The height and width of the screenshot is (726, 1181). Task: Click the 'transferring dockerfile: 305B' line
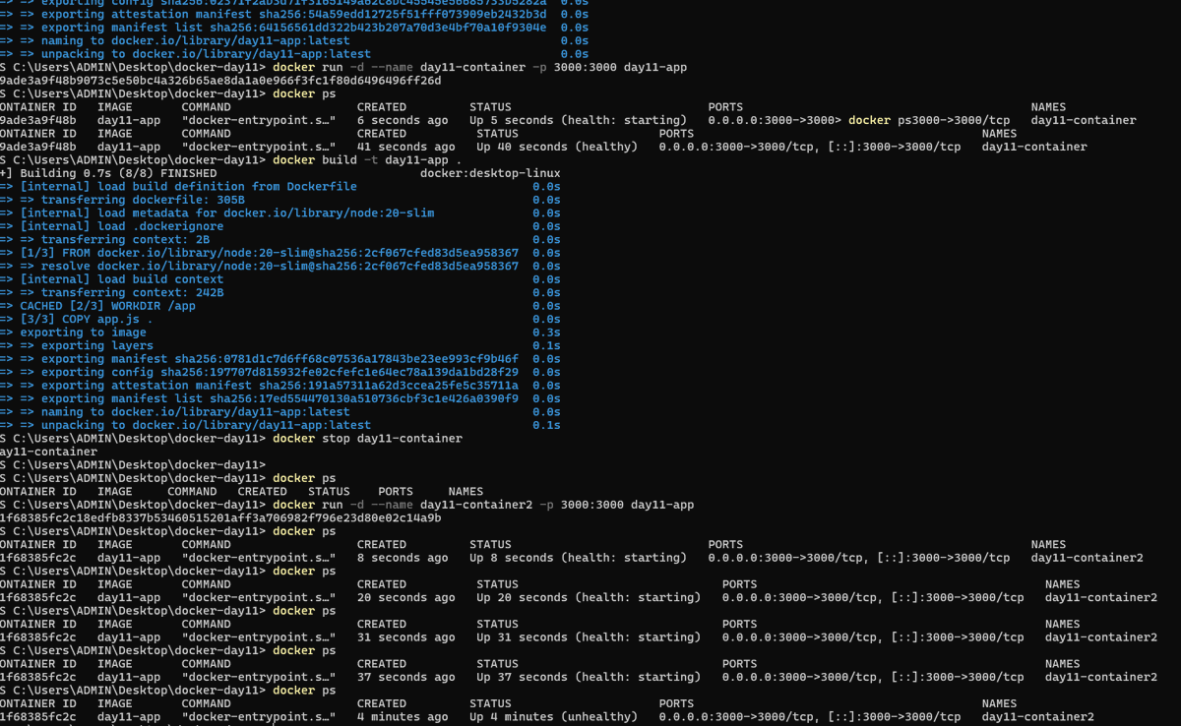tap(143, 200)
